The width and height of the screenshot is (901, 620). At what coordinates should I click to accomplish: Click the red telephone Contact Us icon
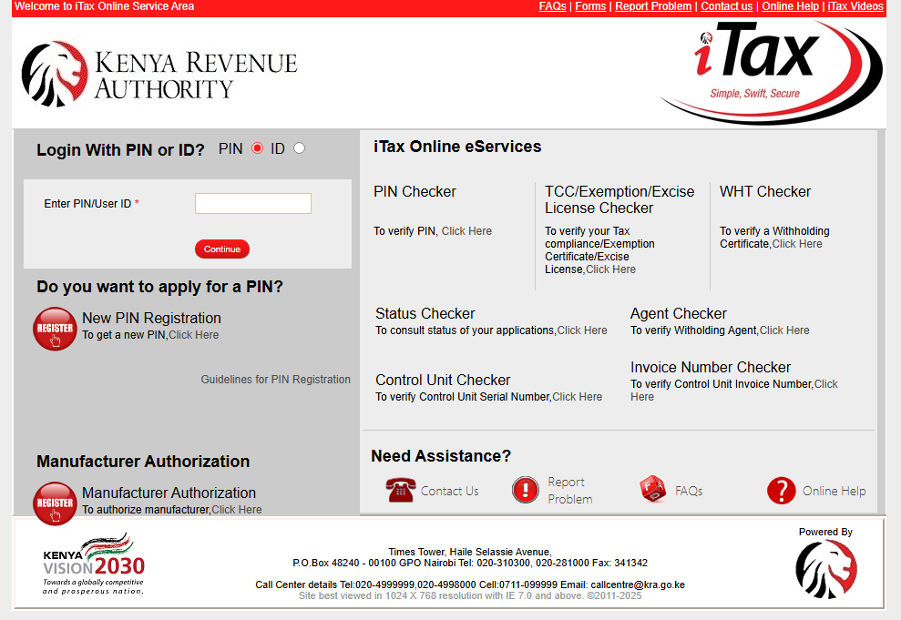pyautogui.click(x=399, y=491)
